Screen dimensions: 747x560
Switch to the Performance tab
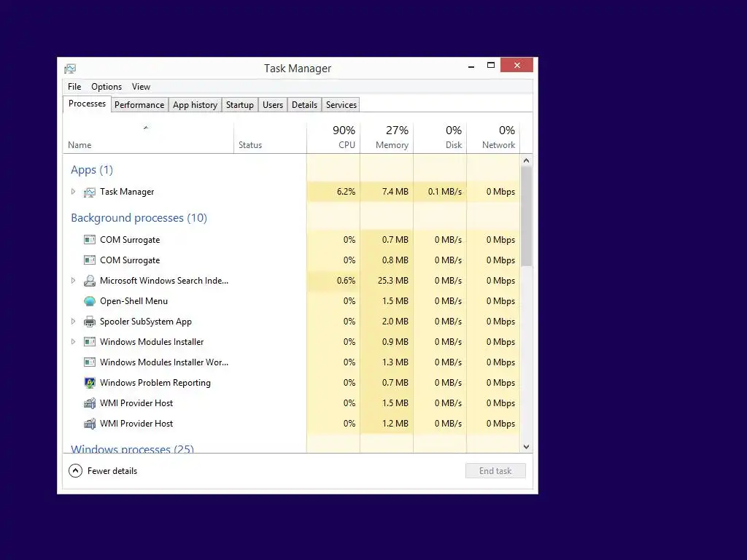point(139,105)
